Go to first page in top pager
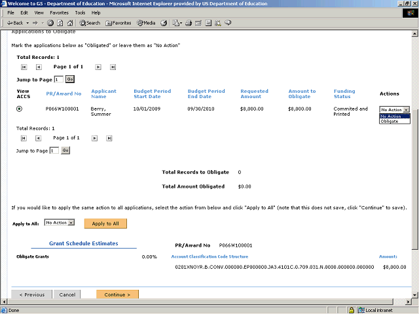The height and width of the screenshot is (314, 419). [24, 67]
